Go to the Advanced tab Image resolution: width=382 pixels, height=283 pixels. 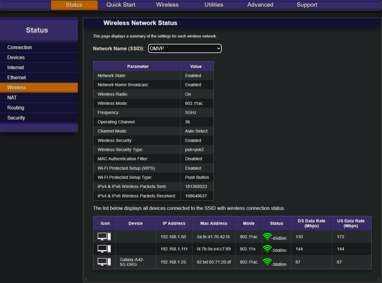coord(260,5)
